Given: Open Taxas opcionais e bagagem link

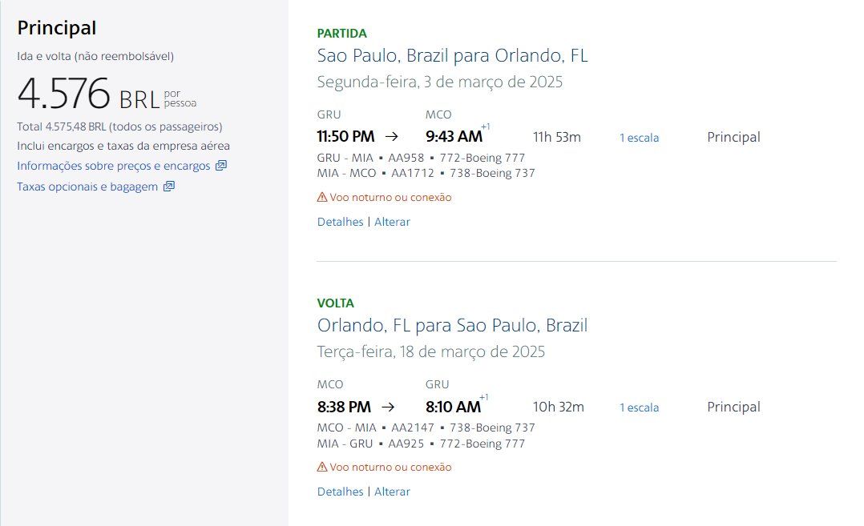Looking at the screenshot, I should [87, 187].
